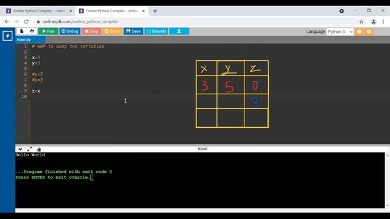Click the upload file icon
Viewport: 390px width, 219px height.
tap(32, 31)
